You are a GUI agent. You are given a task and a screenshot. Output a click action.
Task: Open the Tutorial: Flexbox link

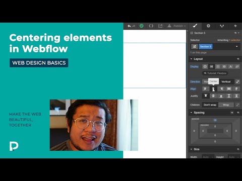[x=215, y=73]
